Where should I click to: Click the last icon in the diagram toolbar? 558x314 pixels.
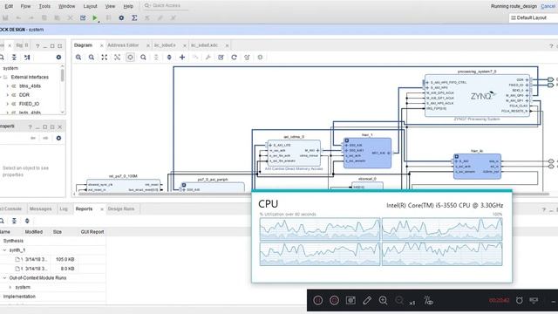point(260,58)
